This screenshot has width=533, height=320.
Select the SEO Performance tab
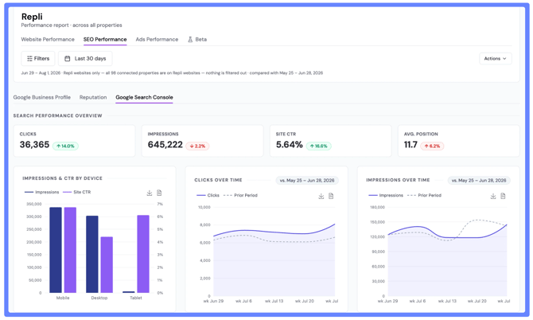click(x=105, y=40)
